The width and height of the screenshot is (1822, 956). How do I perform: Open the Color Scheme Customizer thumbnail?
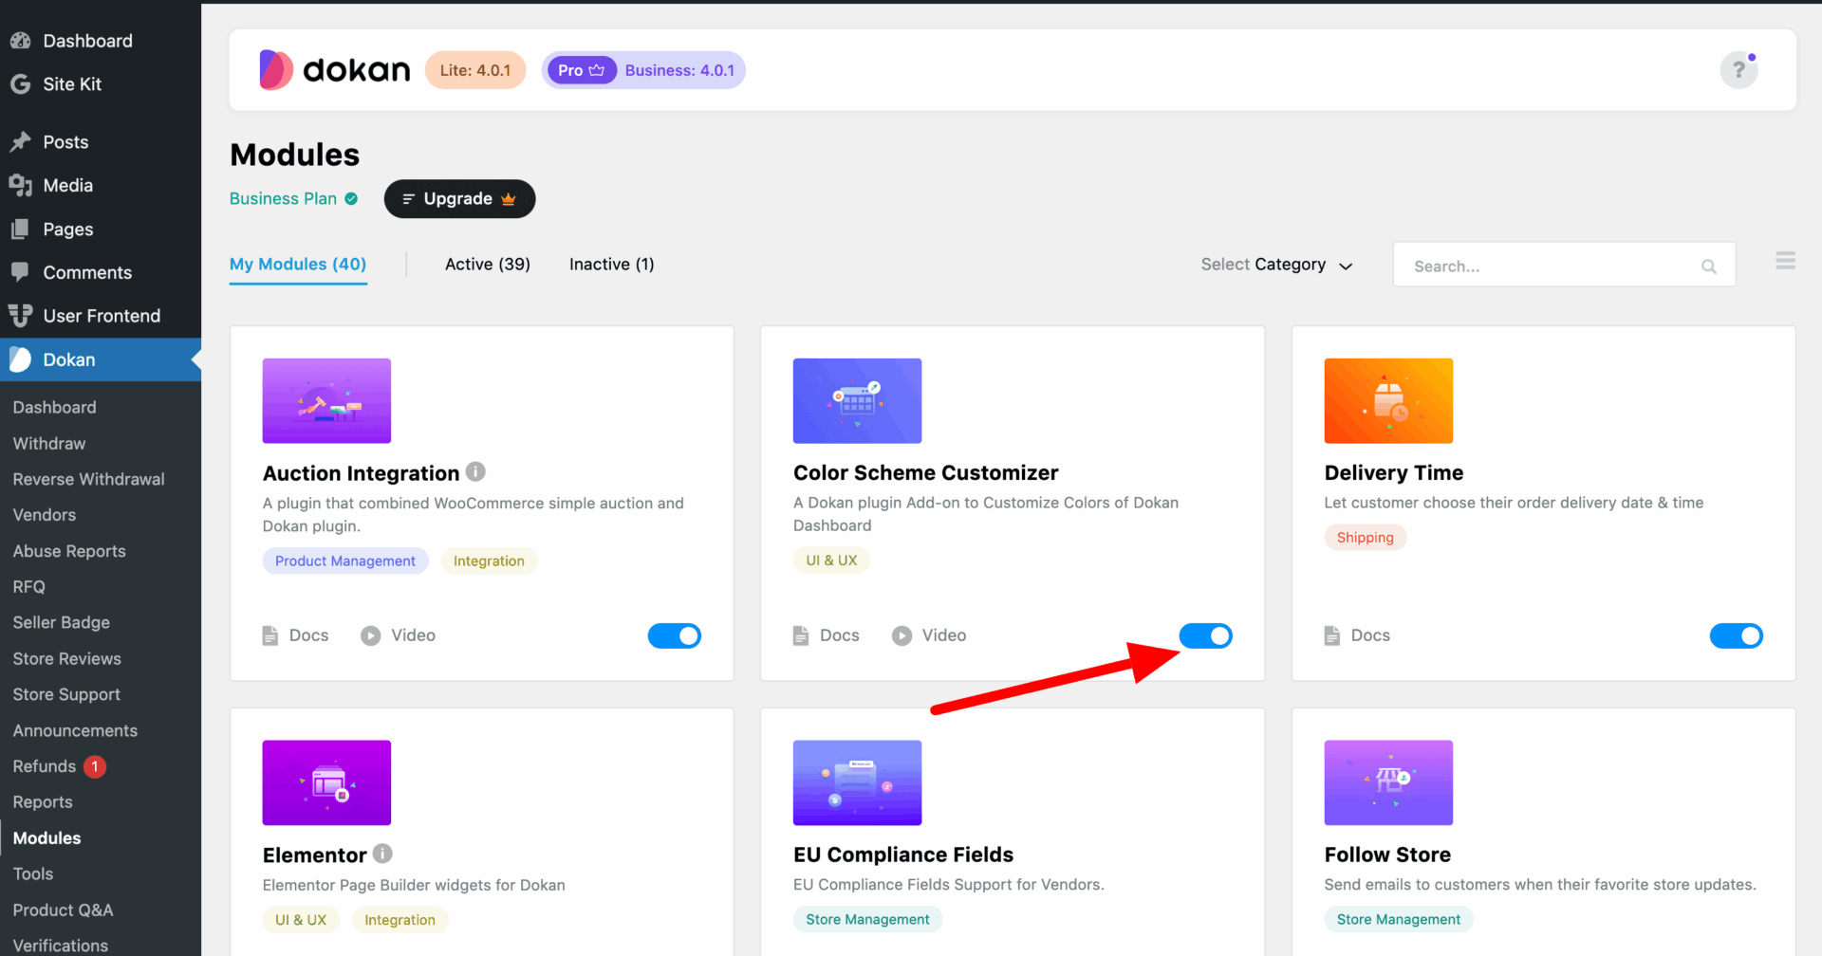coord(857,400)
